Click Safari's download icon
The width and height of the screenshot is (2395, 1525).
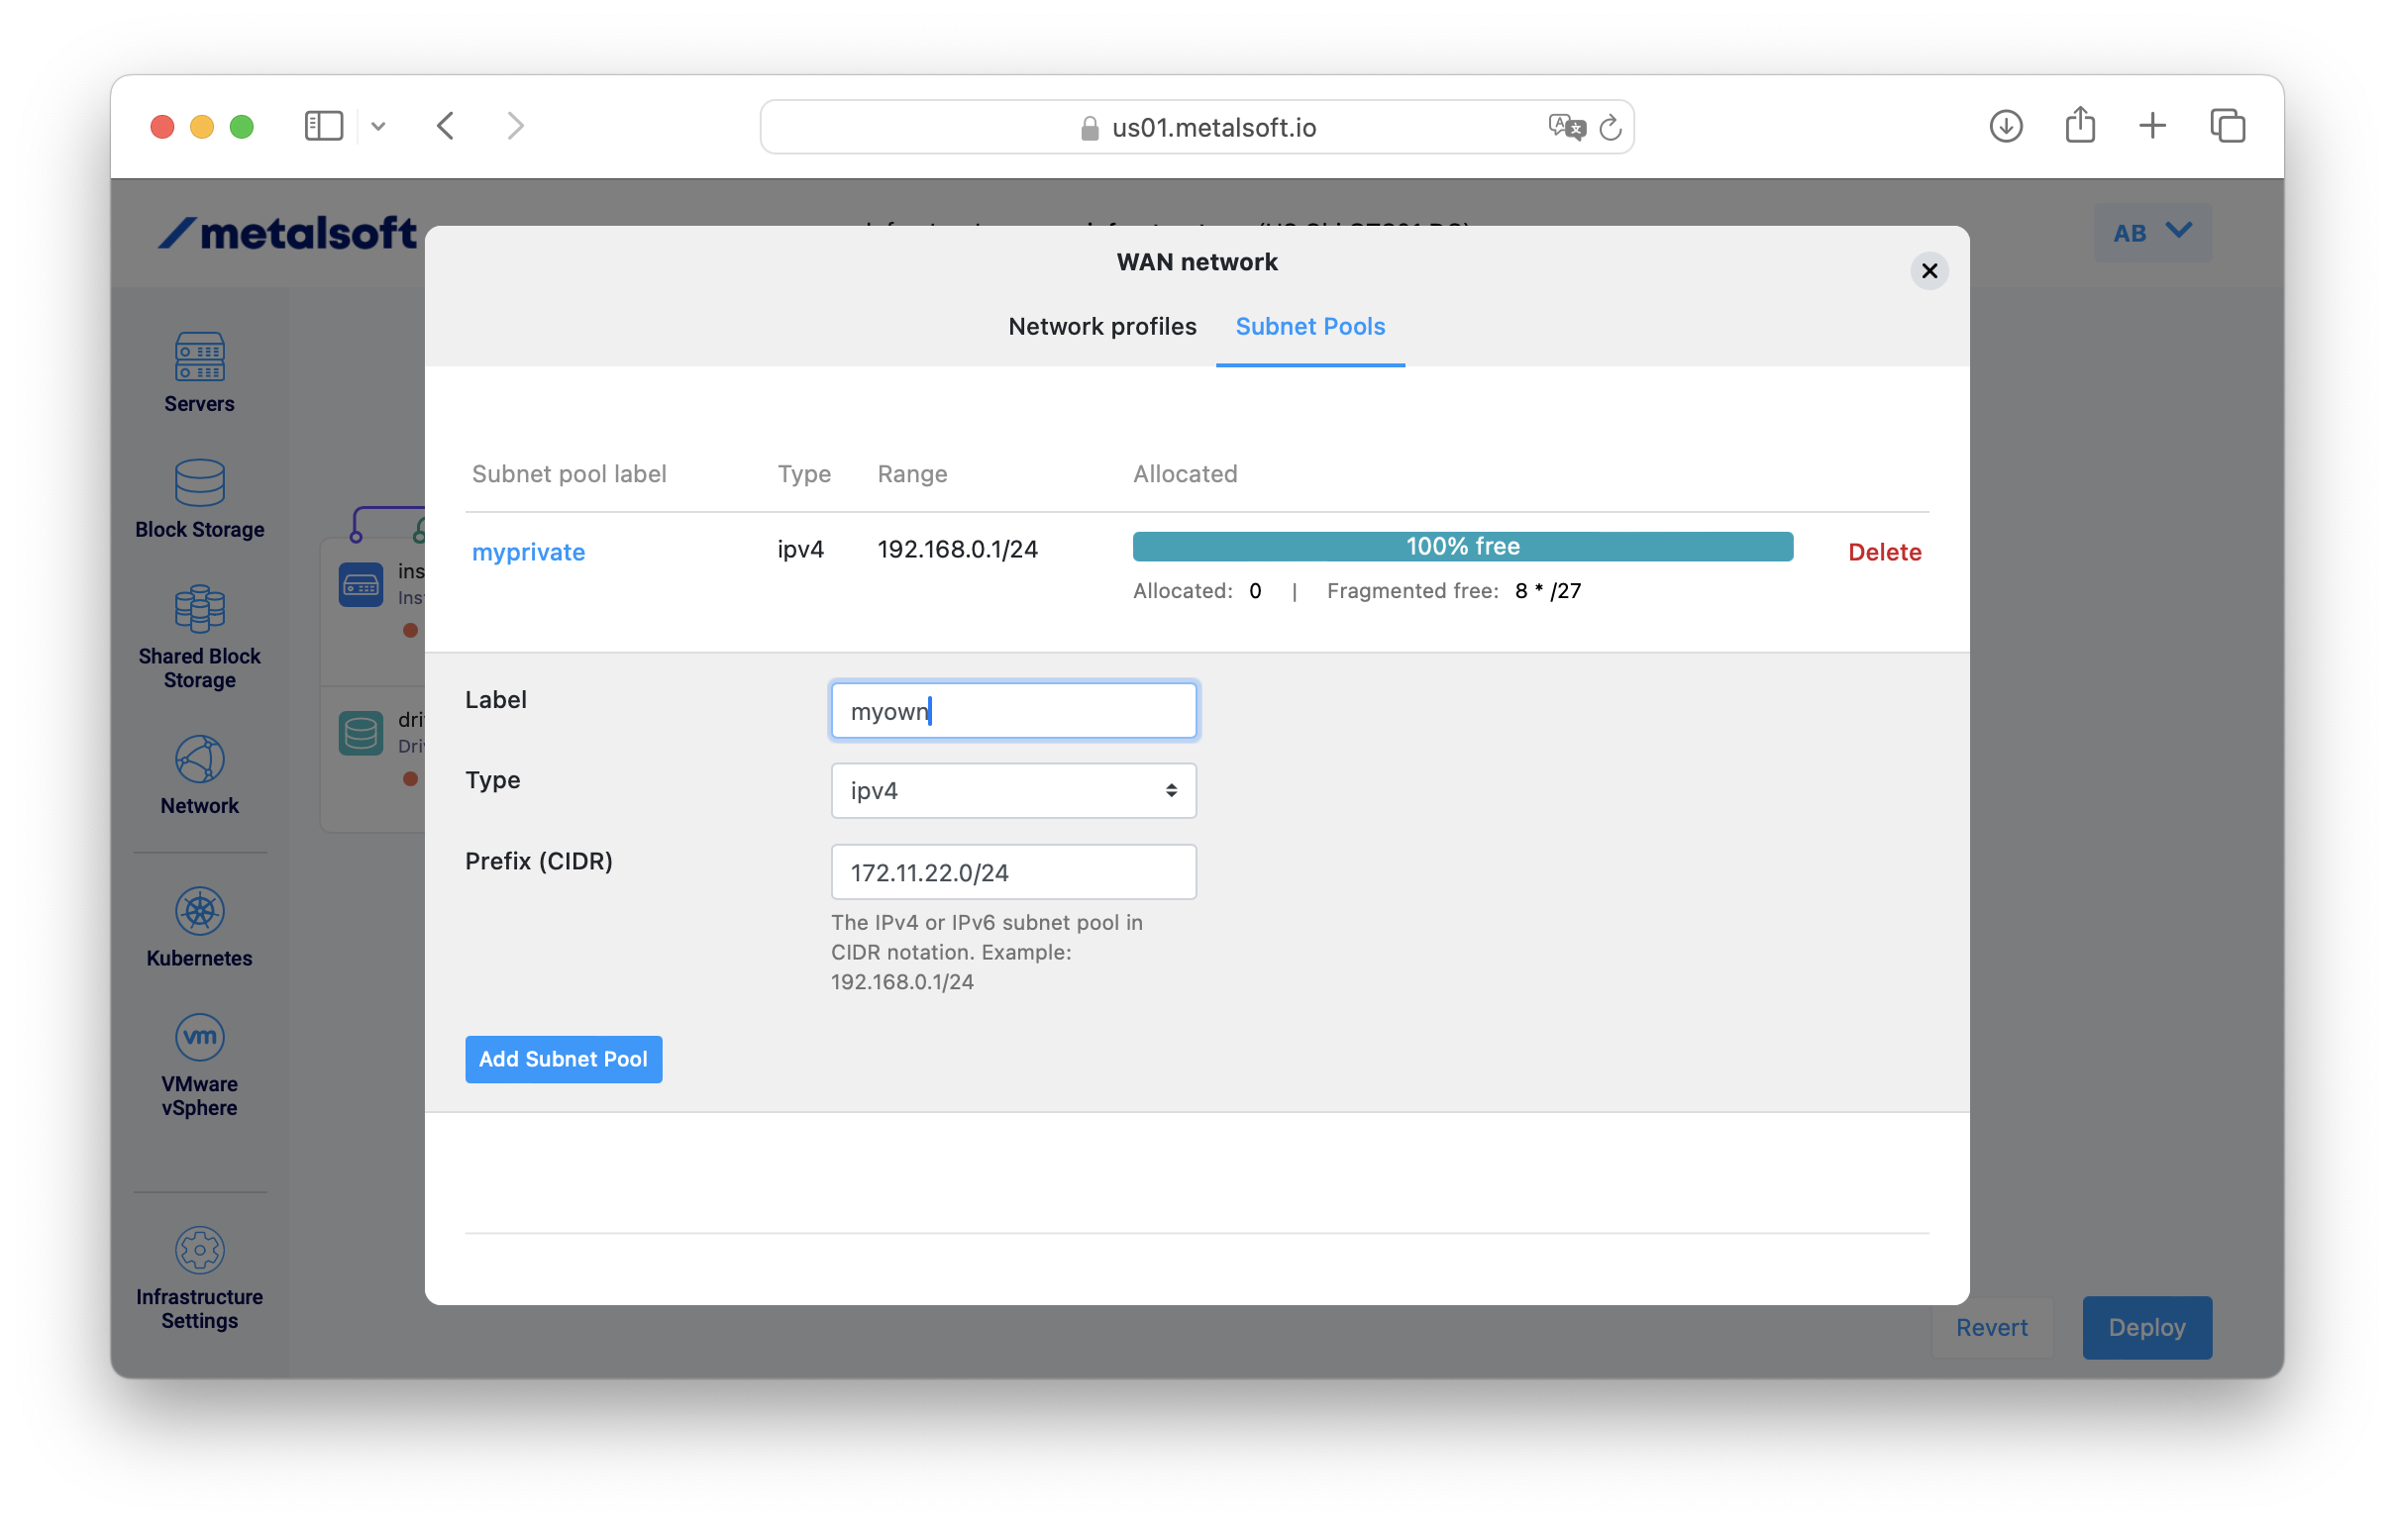pos(2005,126)
